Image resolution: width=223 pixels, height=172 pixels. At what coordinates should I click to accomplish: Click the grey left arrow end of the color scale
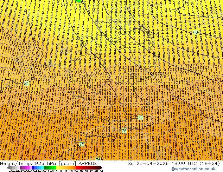pos(8,167)
